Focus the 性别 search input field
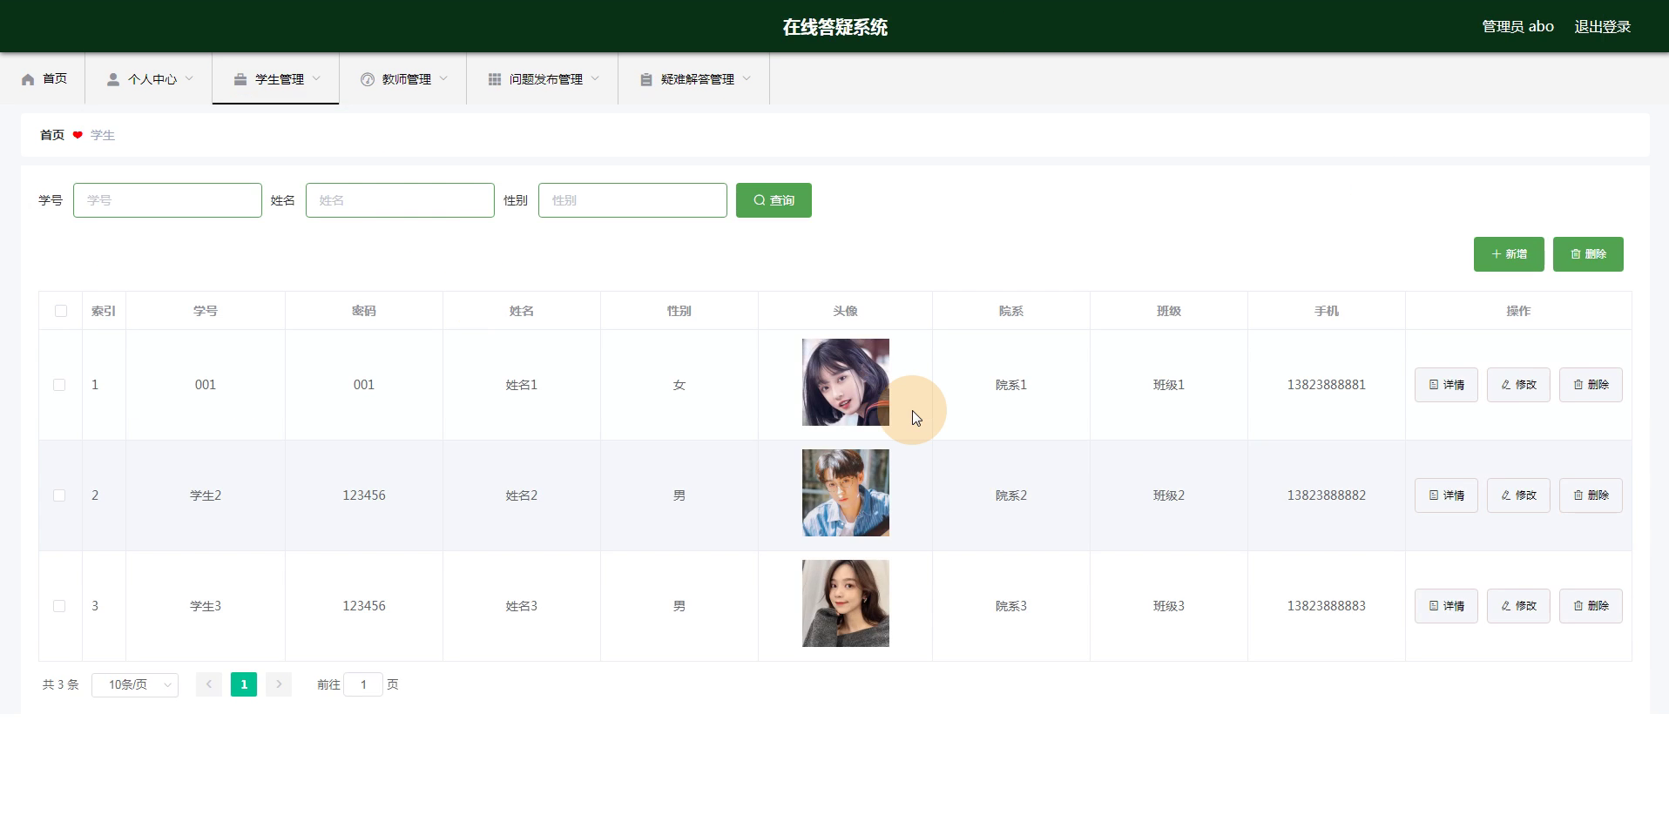1669x815 pixels. coord(632,200)
